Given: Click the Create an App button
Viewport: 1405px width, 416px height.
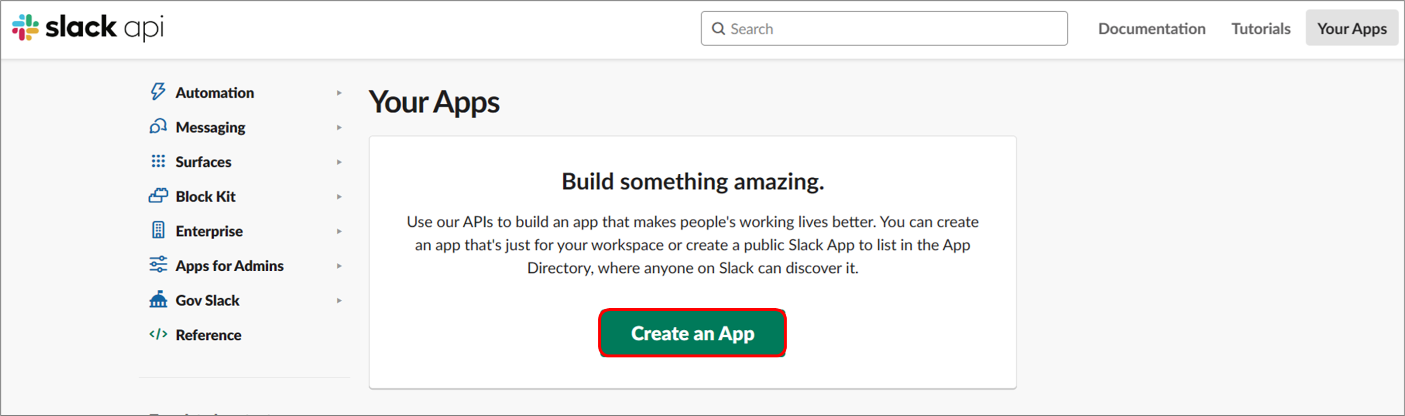Looking at the screenshot, I should (692, 333).
